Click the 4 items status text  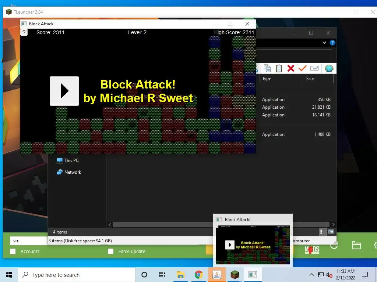(60, 232)
